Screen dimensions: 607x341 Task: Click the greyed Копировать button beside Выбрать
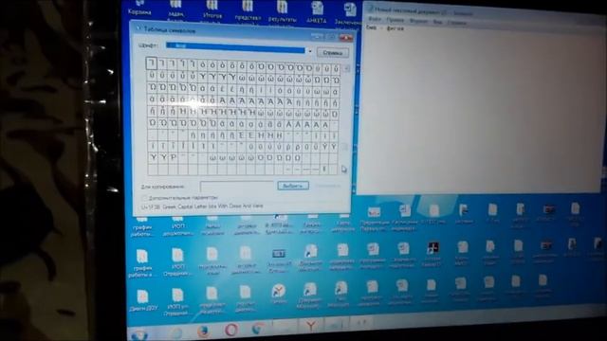327,186
